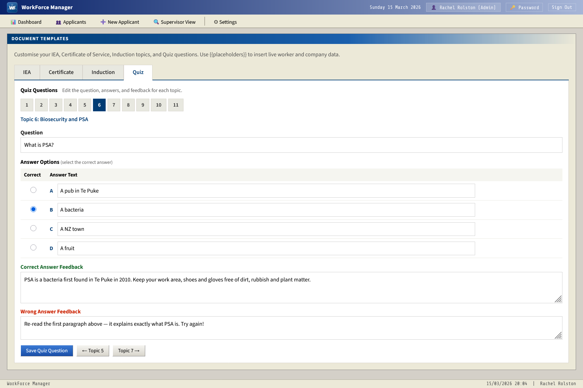
Task: Mark answer C as correct
Action: pos(33,228)
